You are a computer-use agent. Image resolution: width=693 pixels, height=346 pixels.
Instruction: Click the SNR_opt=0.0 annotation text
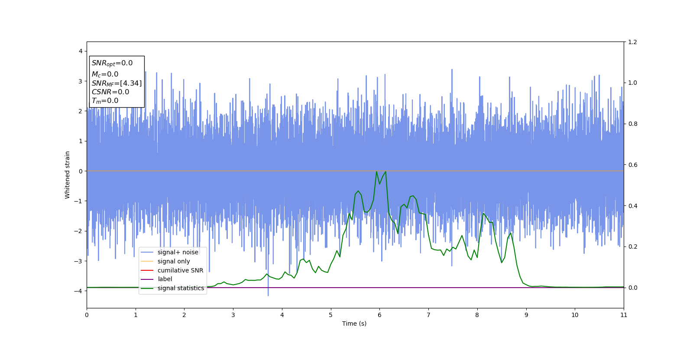(112, 63)
